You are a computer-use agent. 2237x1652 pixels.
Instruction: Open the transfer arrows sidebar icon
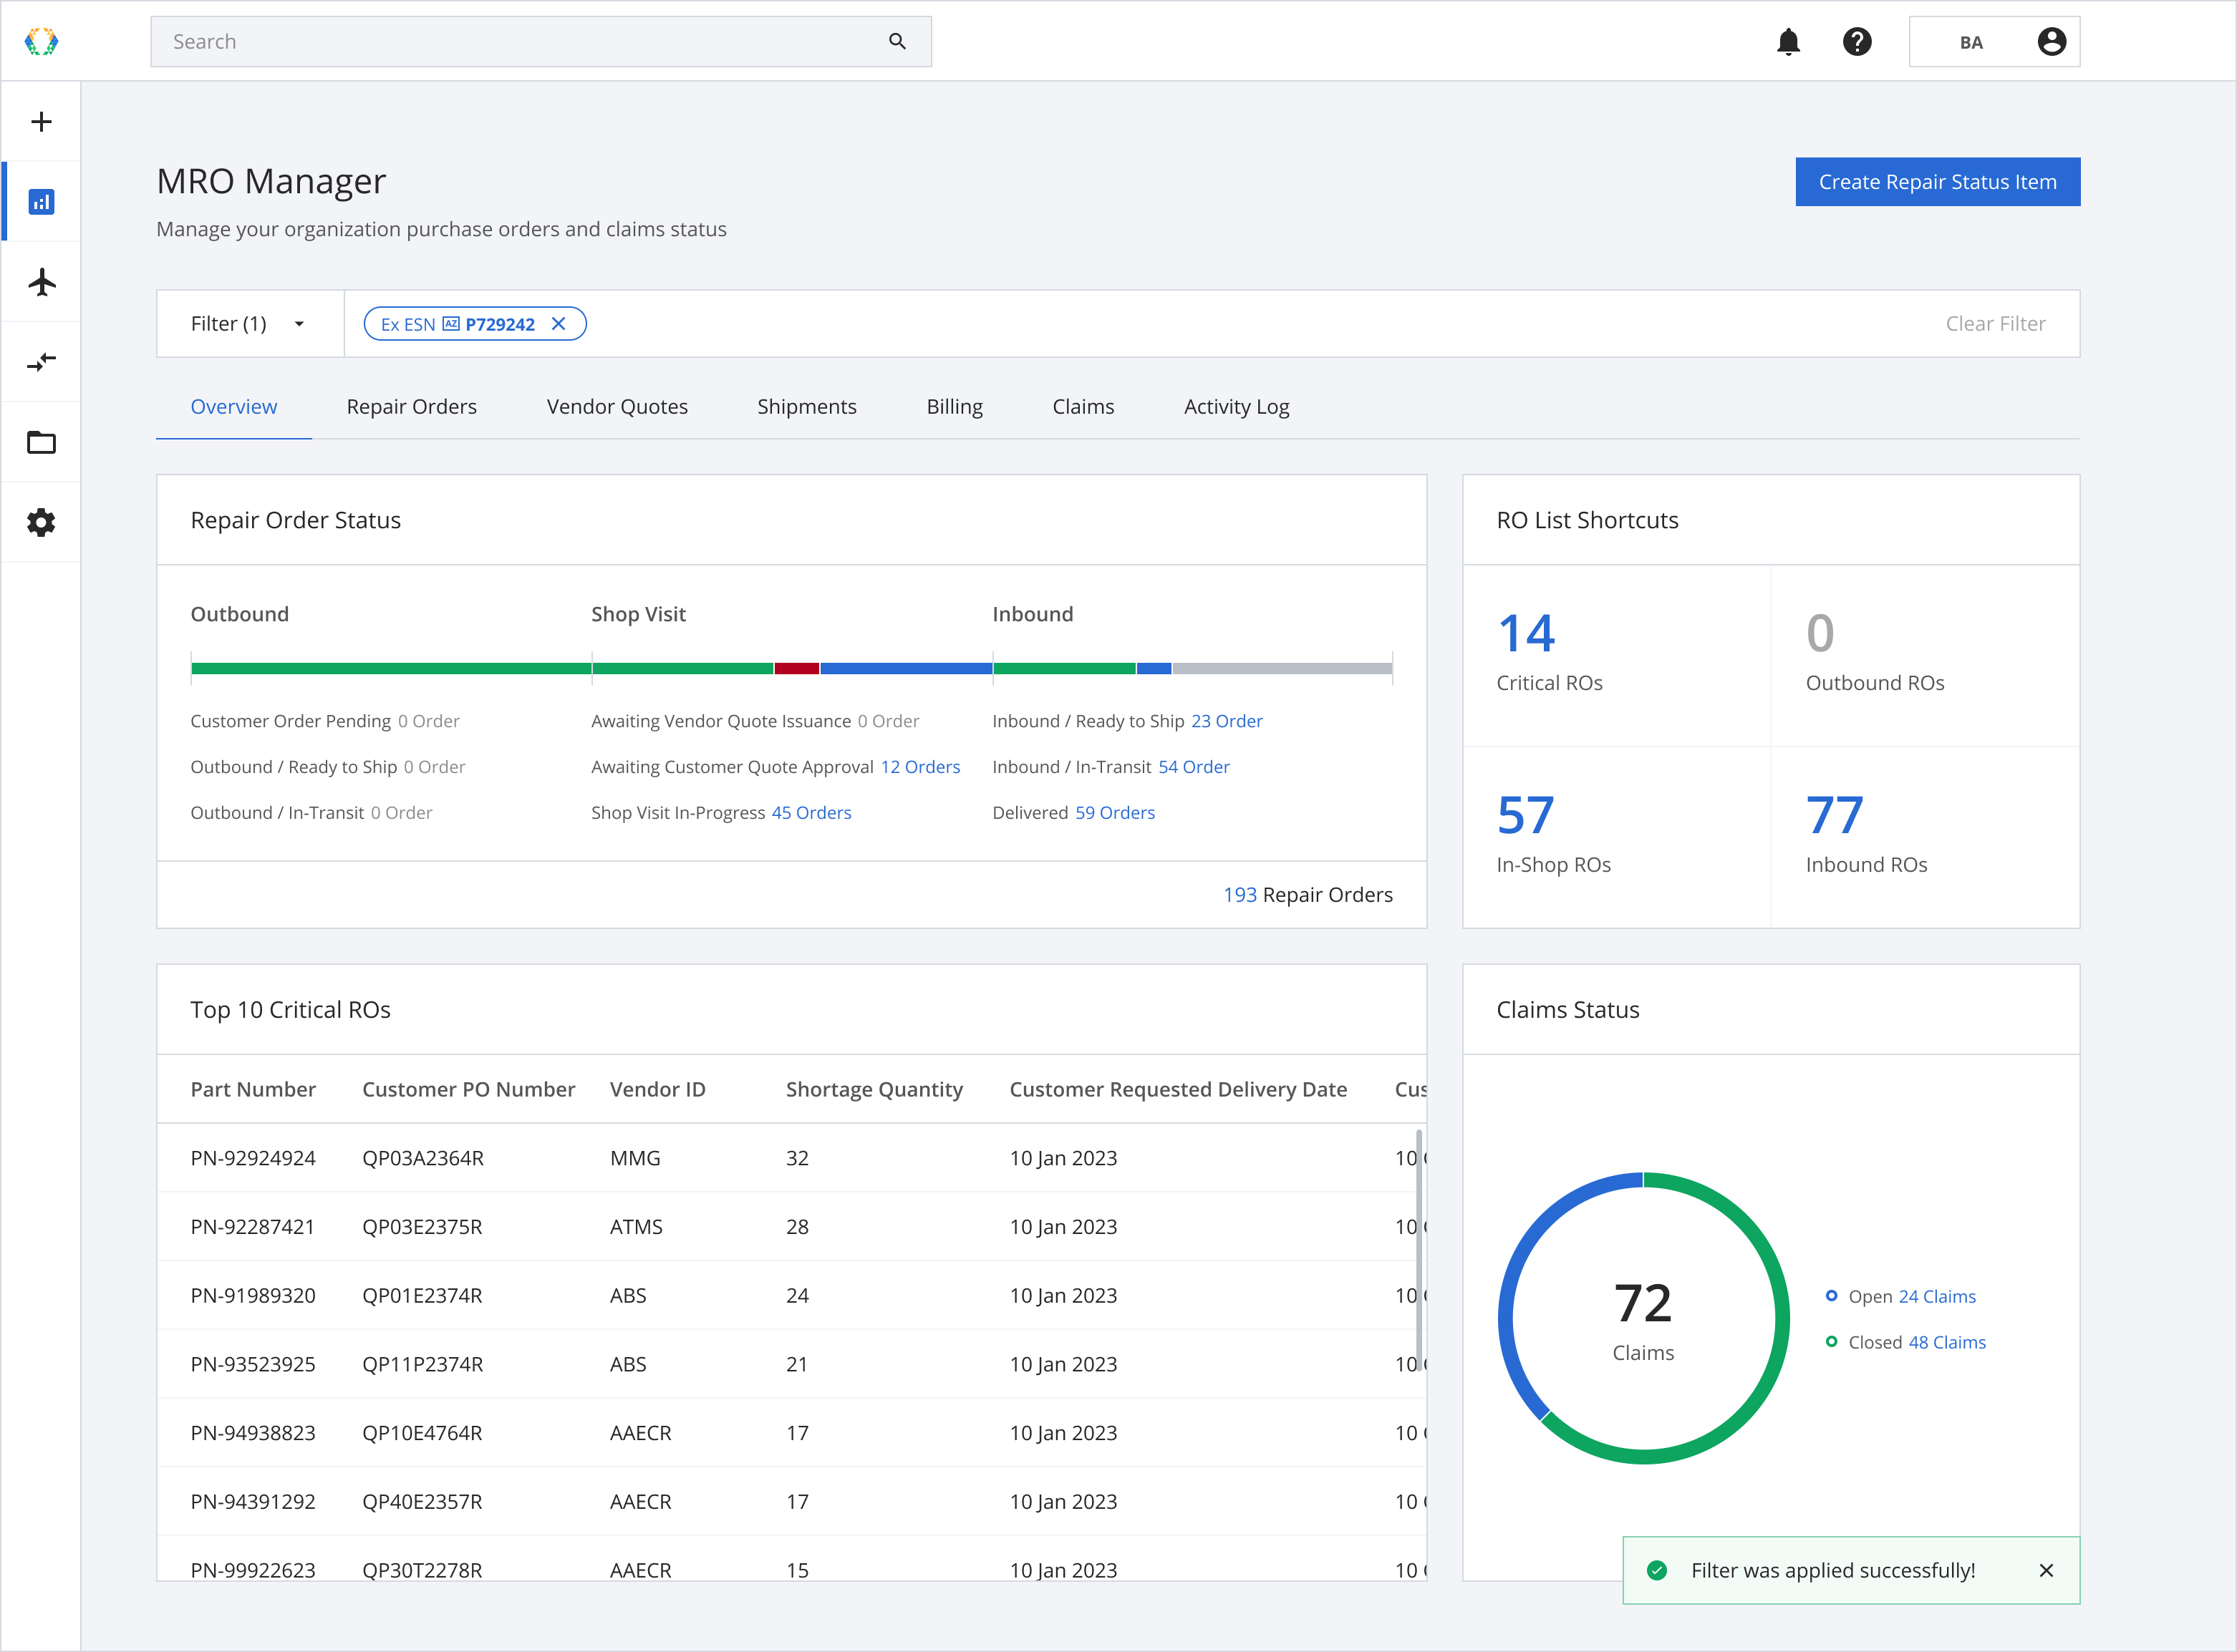41,362
